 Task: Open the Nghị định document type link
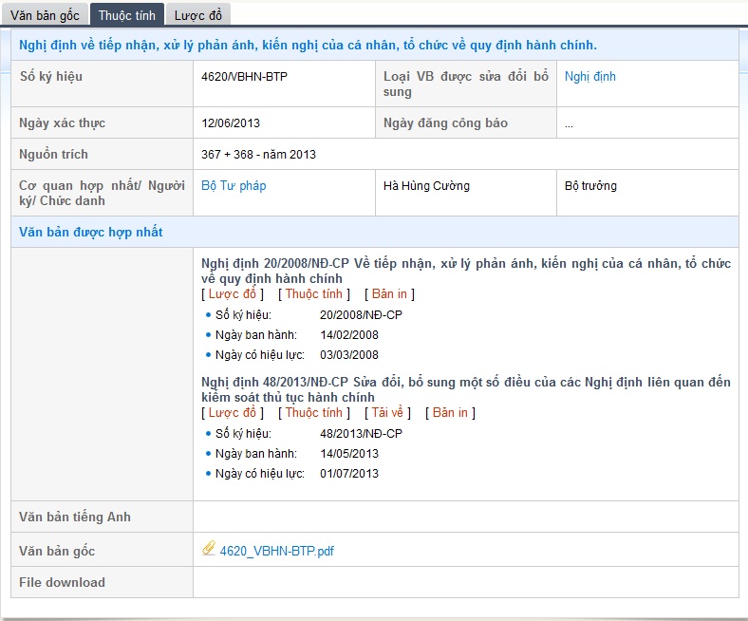pos(589,76)
